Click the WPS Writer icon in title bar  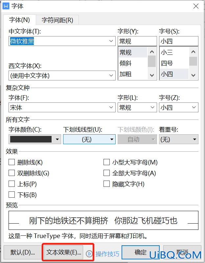6,6
